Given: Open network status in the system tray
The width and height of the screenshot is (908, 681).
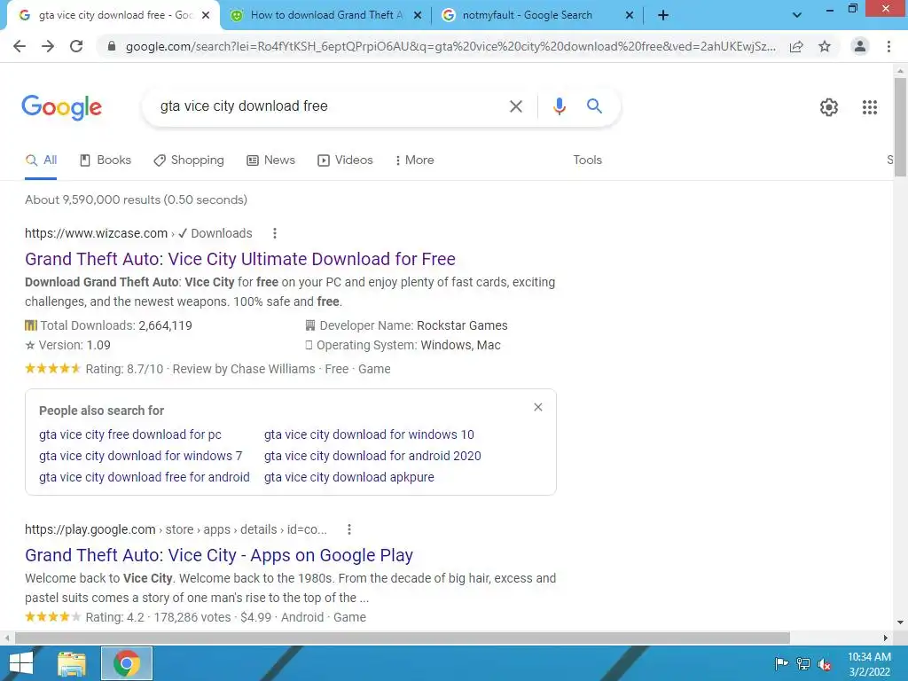Looking at the screenshot, I should click(x=803, y=663).
